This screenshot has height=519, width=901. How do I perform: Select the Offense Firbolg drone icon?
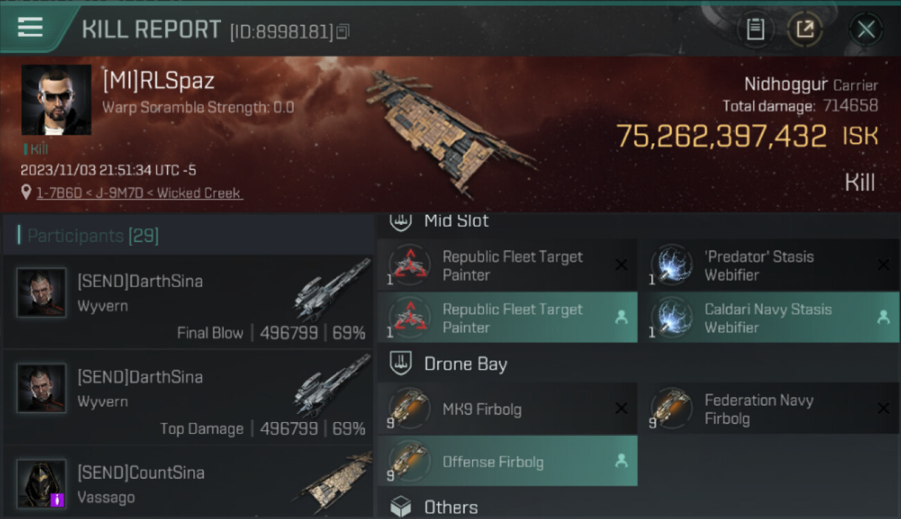click(x=409, y=461)
